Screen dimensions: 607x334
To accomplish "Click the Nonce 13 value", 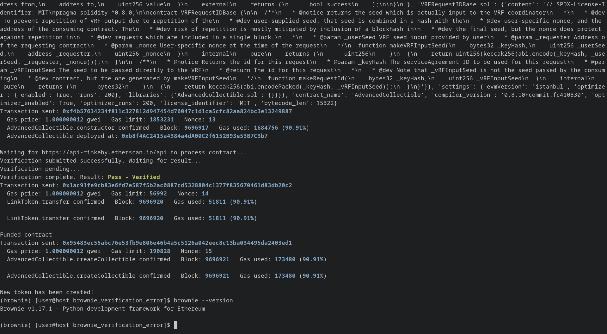I will 213,120.
